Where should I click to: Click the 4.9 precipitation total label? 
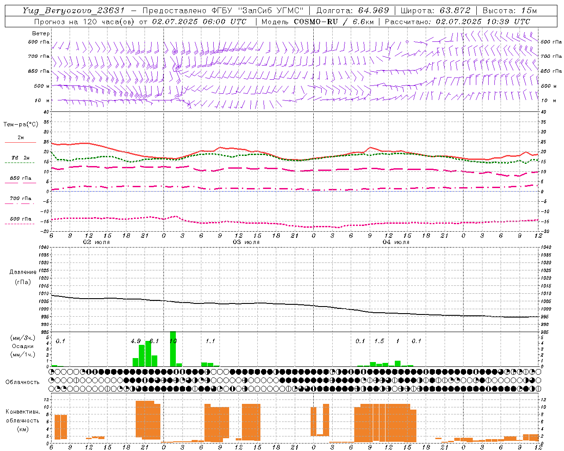136,341
